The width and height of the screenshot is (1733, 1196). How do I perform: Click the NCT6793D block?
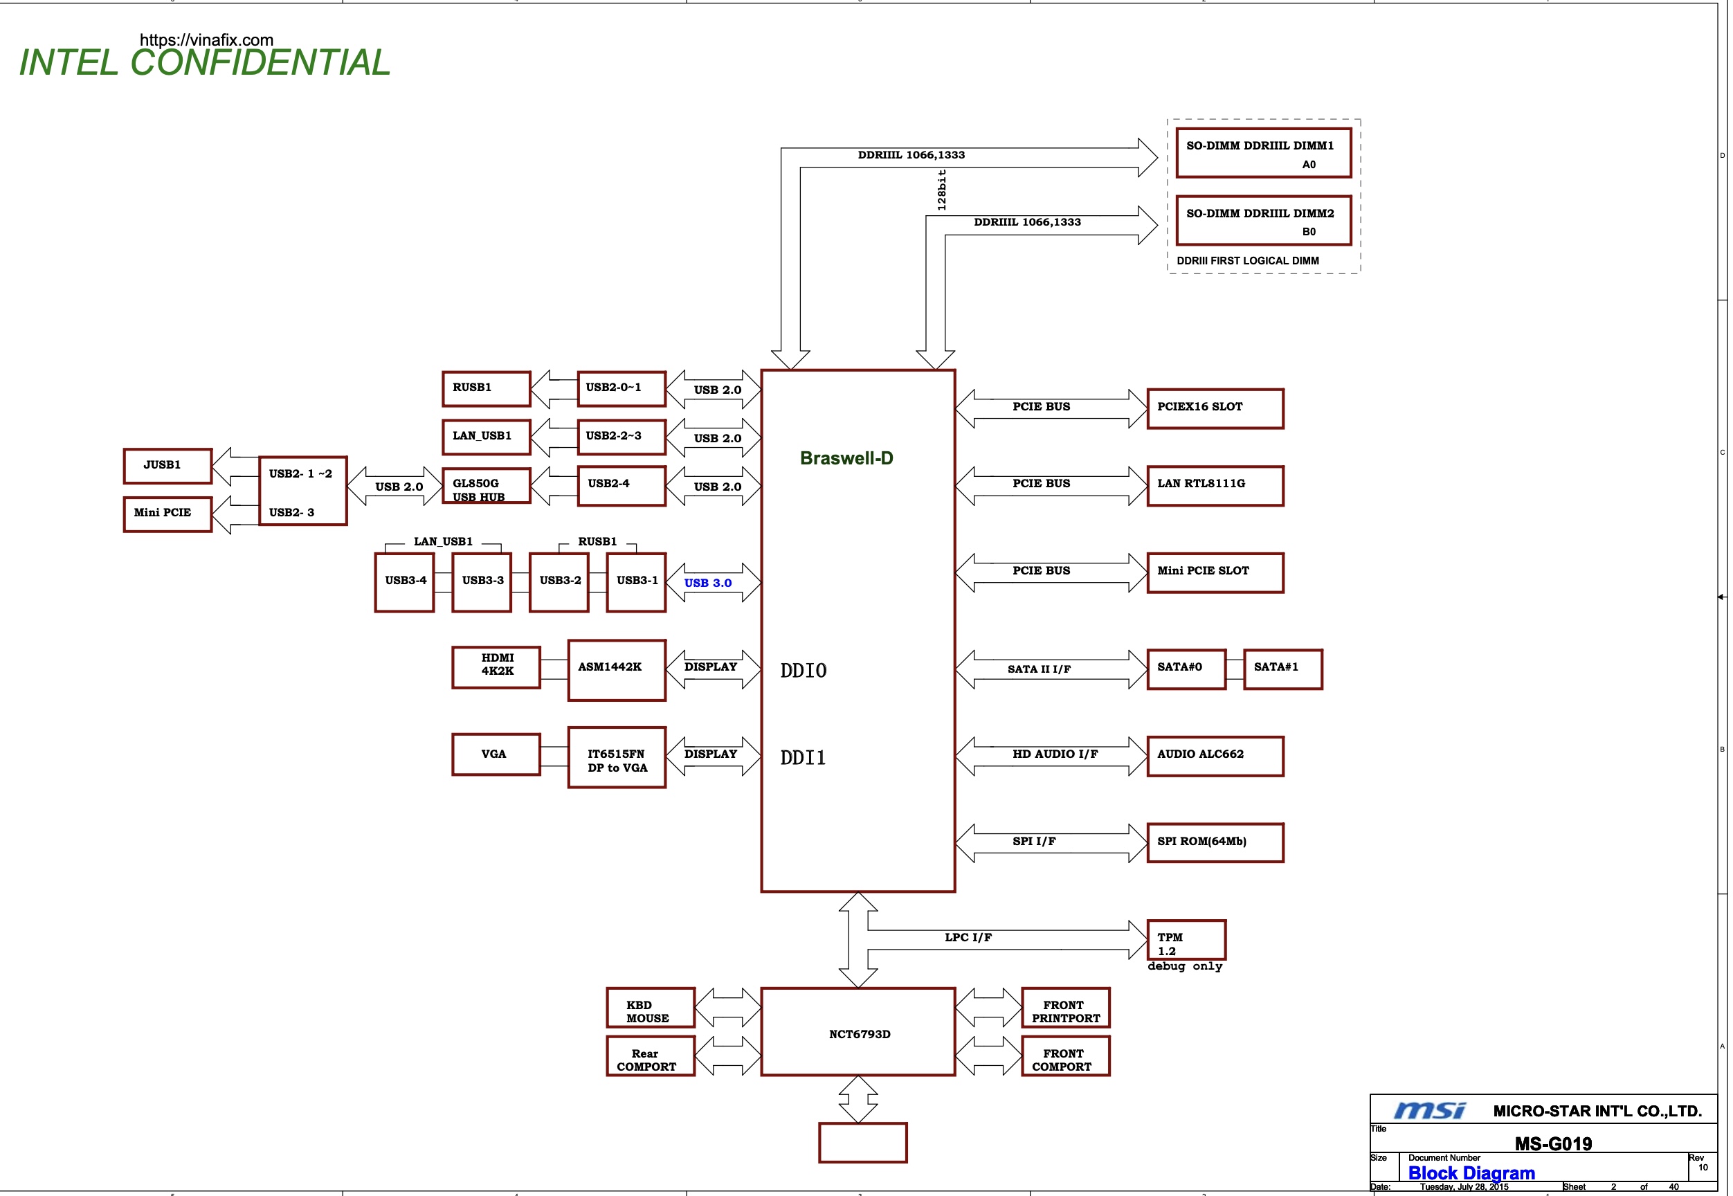point(858,1032)
